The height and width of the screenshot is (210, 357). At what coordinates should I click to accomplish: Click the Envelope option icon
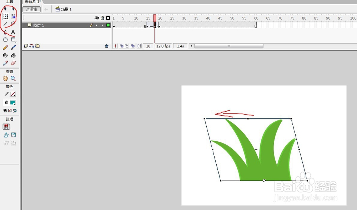point(14,143)
